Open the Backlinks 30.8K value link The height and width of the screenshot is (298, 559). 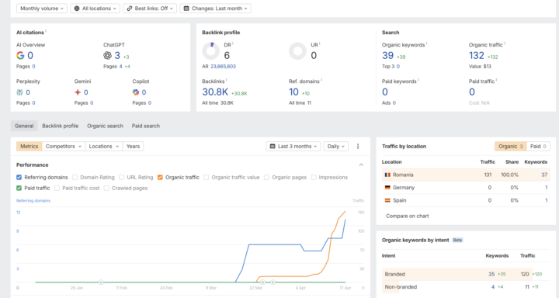click(215, 92)
